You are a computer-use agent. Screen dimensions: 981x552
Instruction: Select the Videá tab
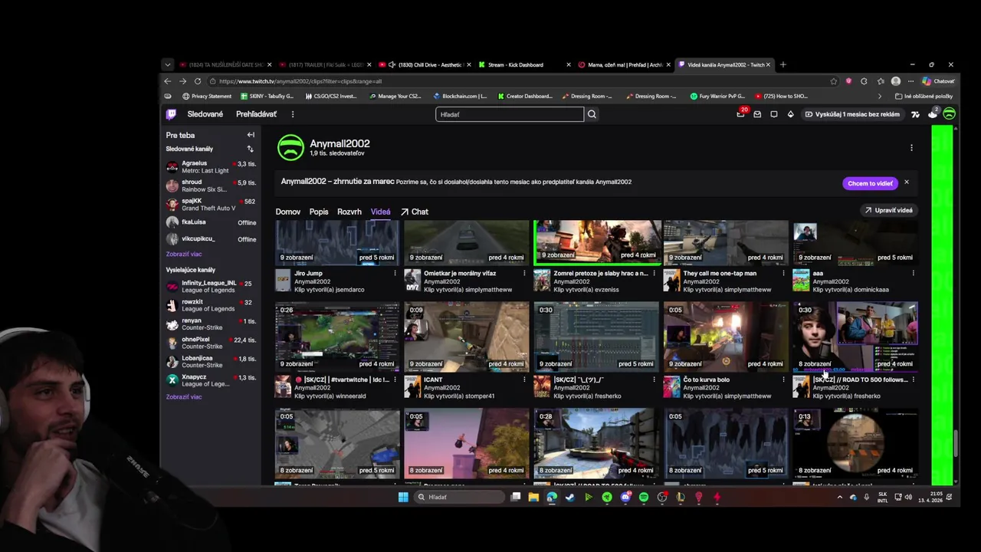[x=381, y=212]
